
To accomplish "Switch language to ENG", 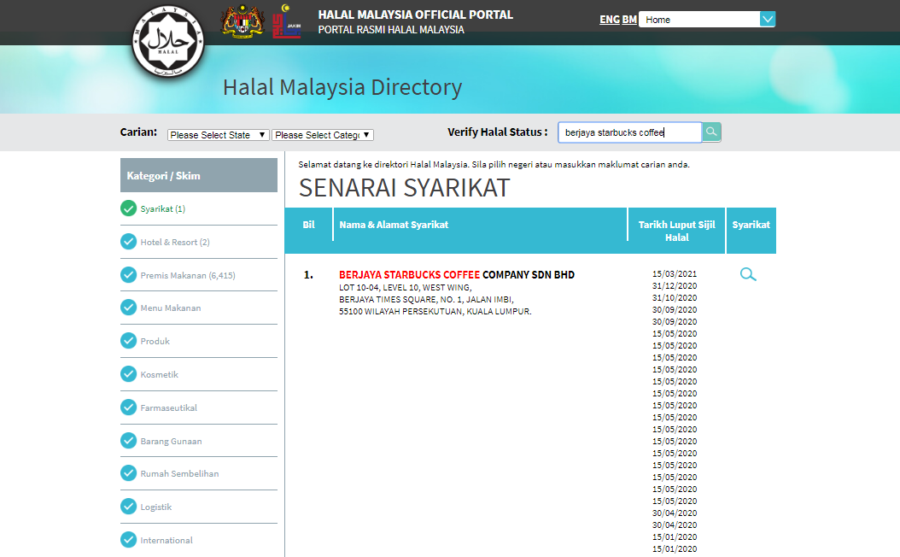I will click(610, 20).
